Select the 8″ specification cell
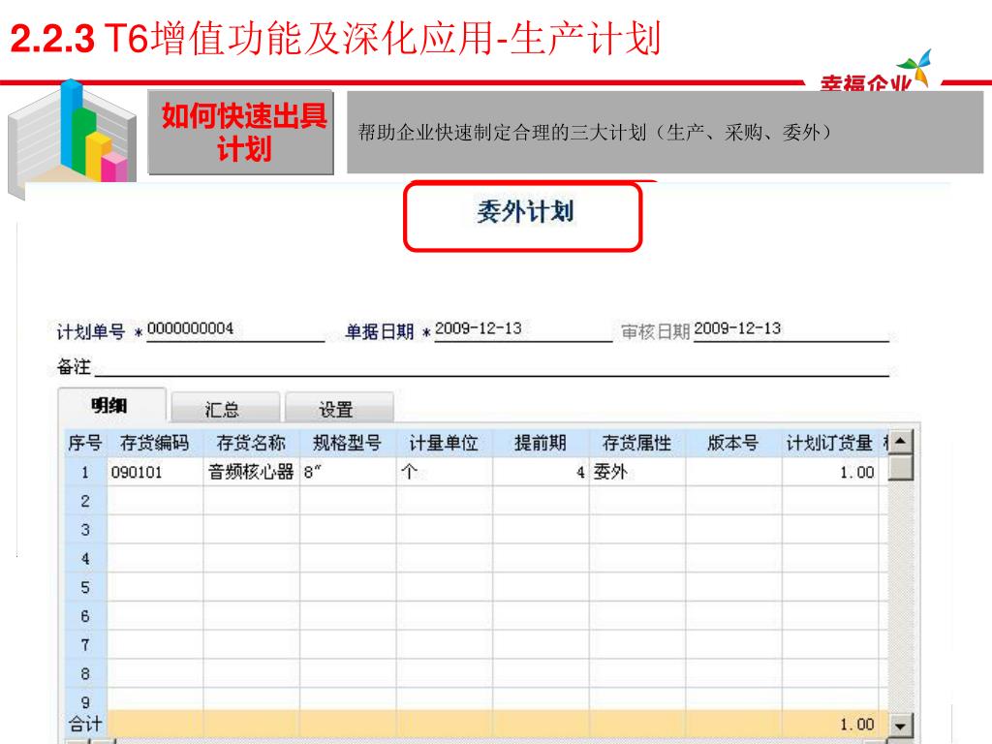 pyautogui.click(x=348, y=472)
